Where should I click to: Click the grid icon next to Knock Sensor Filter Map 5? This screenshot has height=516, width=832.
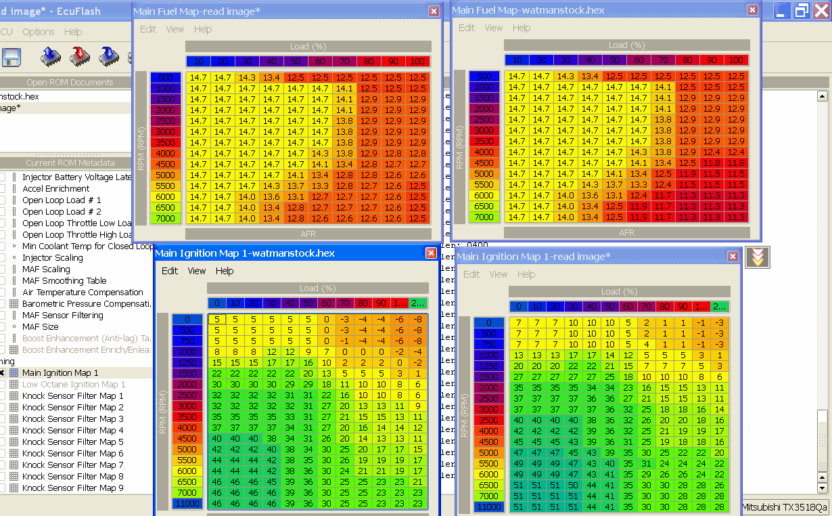click(x=14, y=442)
